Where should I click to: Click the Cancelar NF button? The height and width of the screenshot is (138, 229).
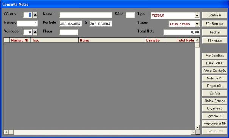215,116
